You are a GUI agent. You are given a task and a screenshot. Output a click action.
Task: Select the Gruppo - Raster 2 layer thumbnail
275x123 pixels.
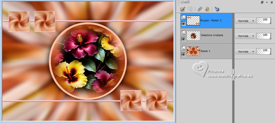pos(193,20)
